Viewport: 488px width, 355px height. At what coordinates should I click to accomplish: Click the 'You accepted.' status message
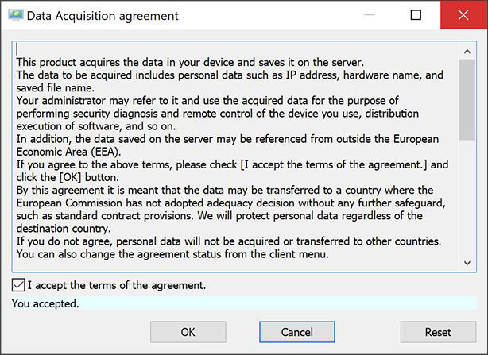[45, 303]
